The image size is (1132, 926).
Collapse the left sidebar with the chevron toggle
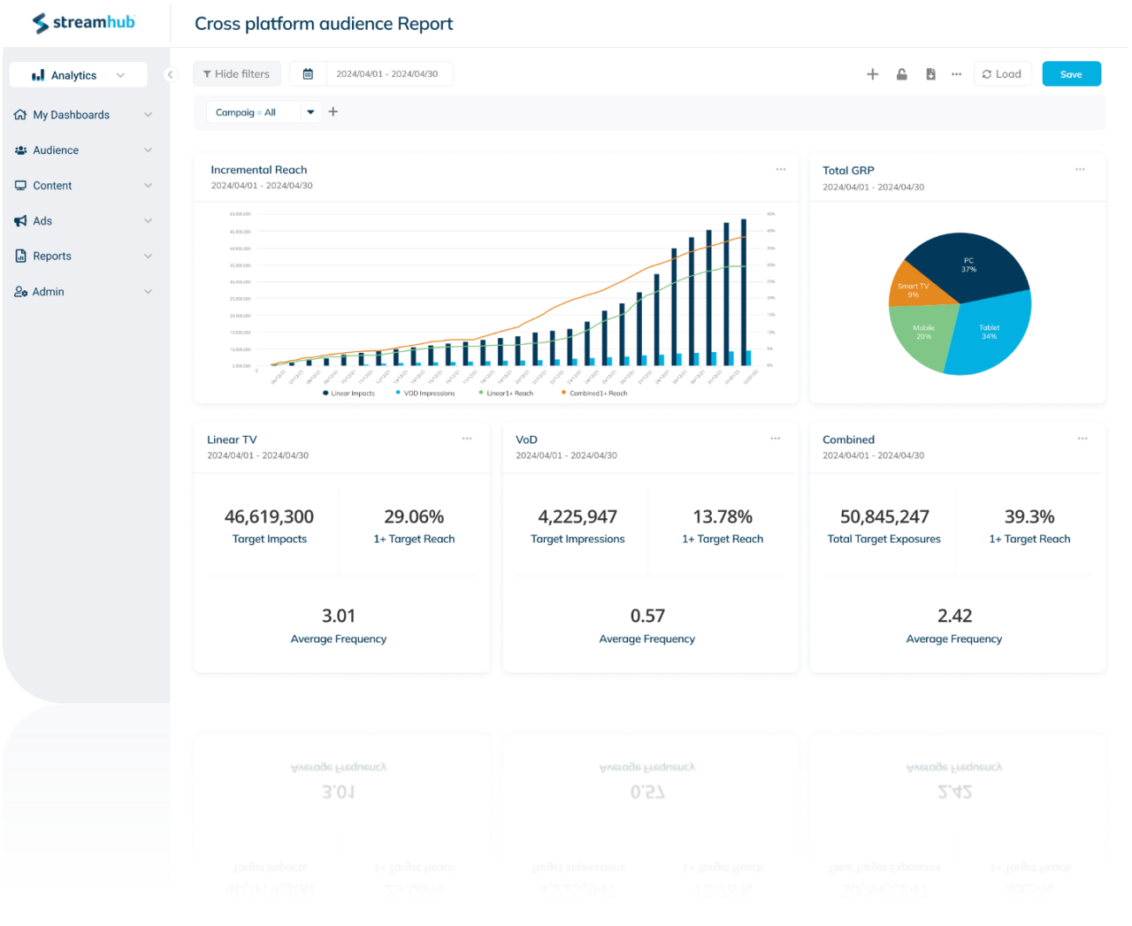[171, 74]
